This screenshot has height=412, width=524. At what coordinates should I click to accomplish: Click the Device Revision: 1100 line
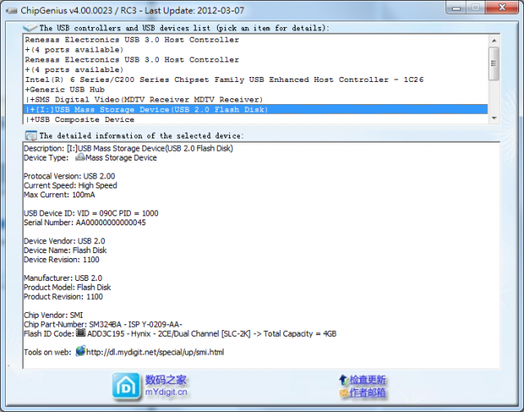(x=61, y=260)
